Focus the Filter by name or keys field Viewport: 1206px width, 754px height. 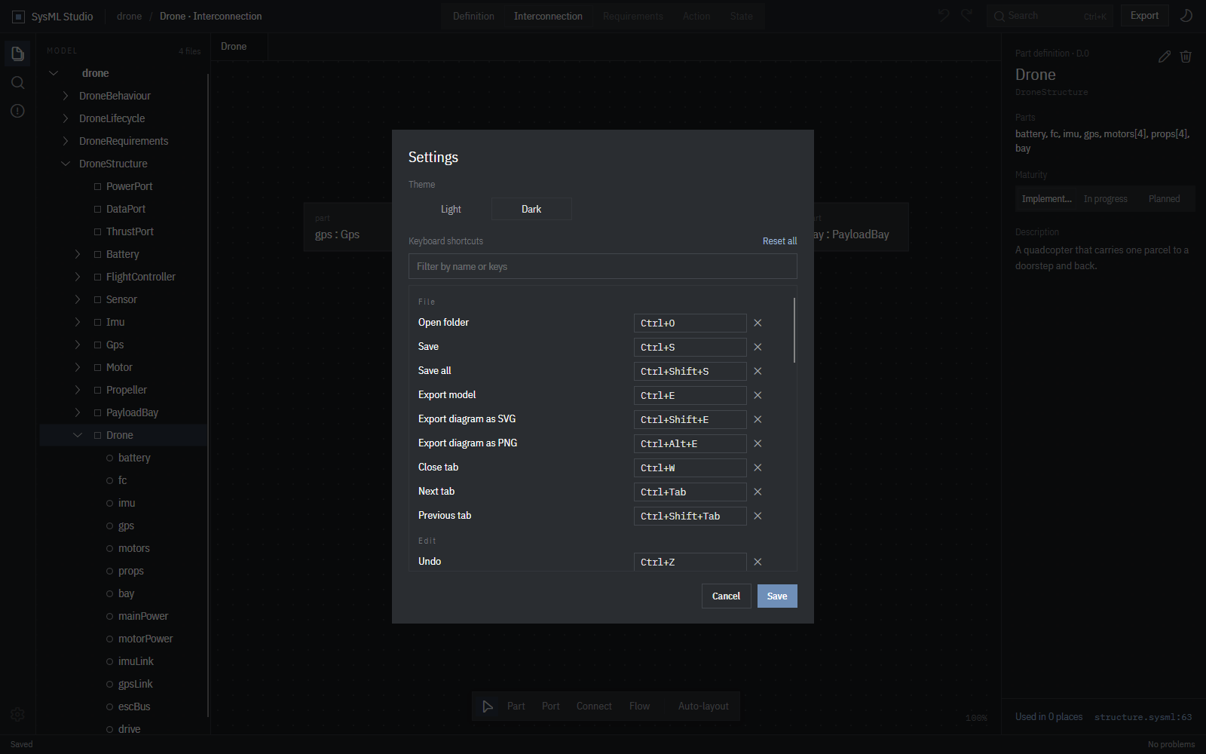tap(602, 266)
